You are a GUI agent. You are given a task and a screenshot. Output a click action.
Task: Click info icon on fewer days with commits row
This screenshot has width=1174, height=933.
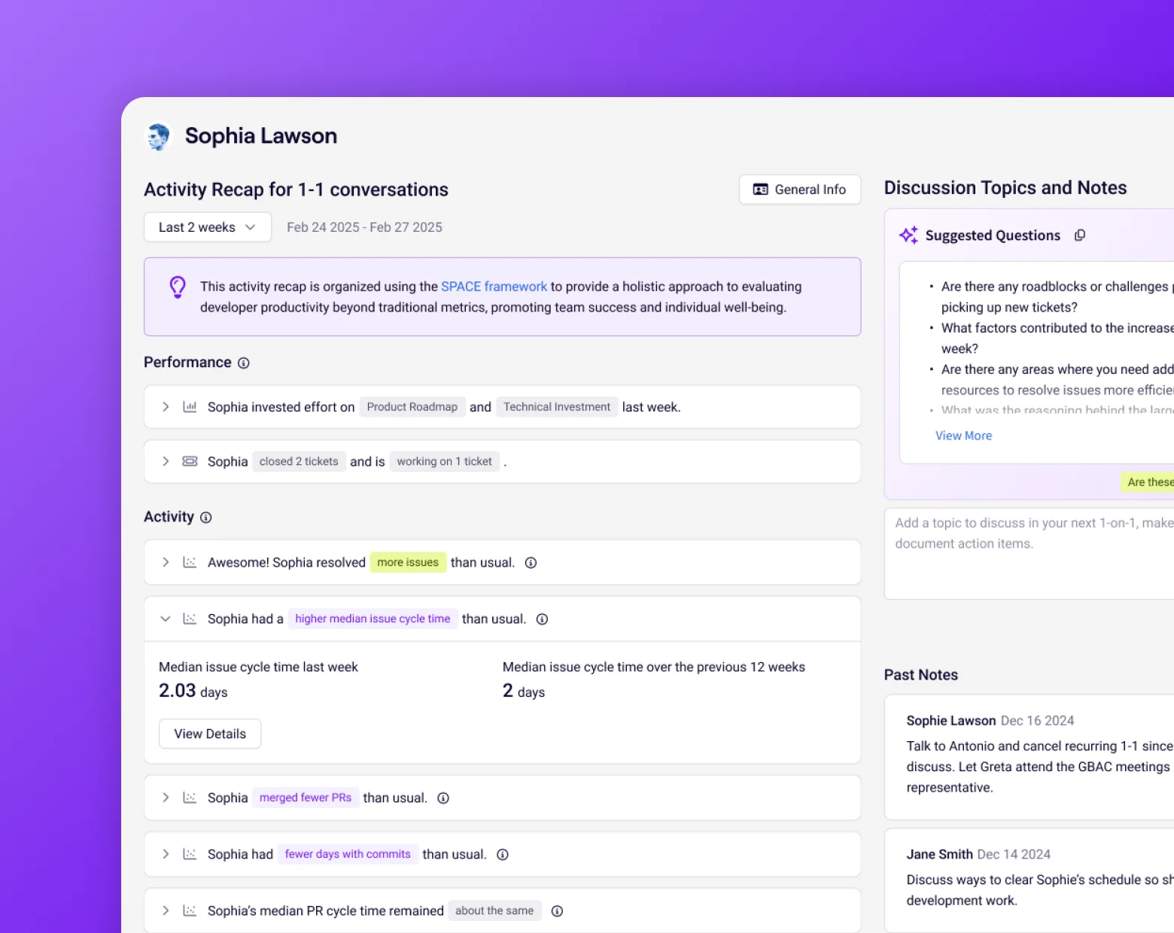(x=503, y=855)
